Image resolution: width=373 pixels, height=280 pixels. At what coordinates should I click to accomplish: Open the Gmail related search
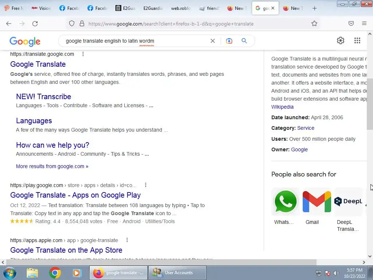tap(317, 207)
